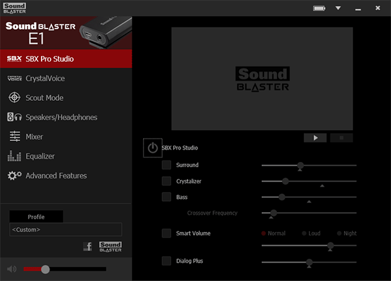The width and height of the screenshot is (391, 281).
Task: Click the Surround level slider handle
Action: pos(300,165)
